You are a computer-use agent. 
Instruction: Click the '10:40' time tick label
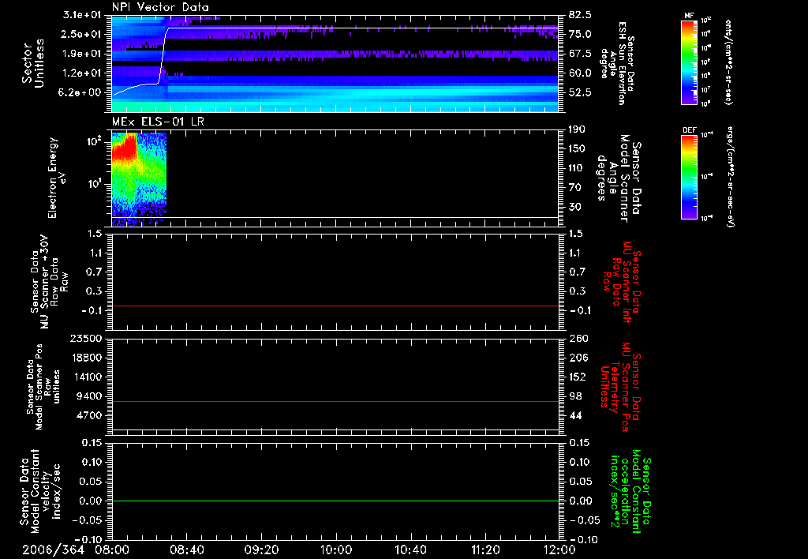[410, 550]
